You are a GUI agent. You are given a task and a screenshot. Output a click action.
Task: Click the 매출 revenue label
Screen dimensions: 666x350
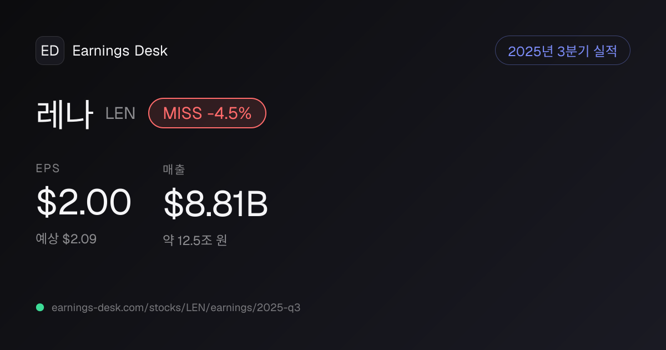[x=174, y=169]
